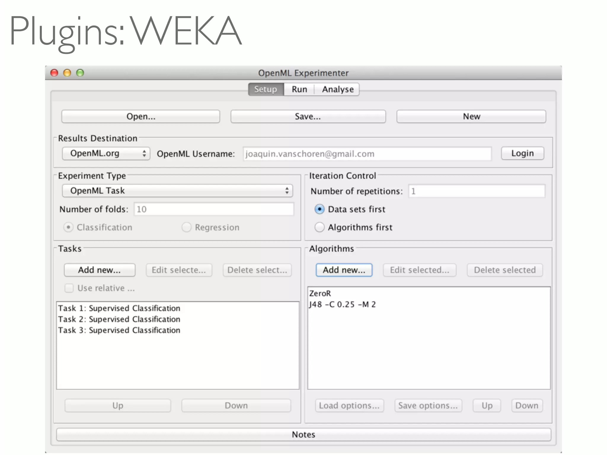Add a new algorithm with Add new...
The image size is (607, 455).
(344, 270)
